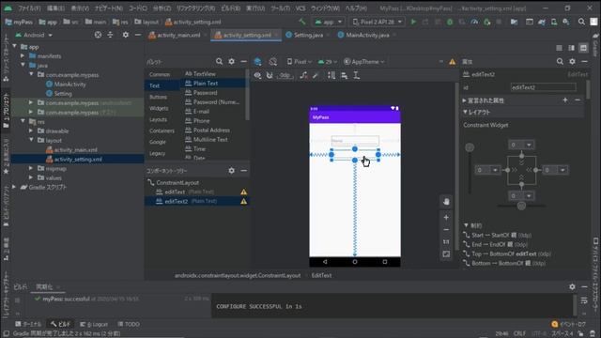Toggle orientation icon in design toolbar
This screenshot has height=338, width=601.
273,62
